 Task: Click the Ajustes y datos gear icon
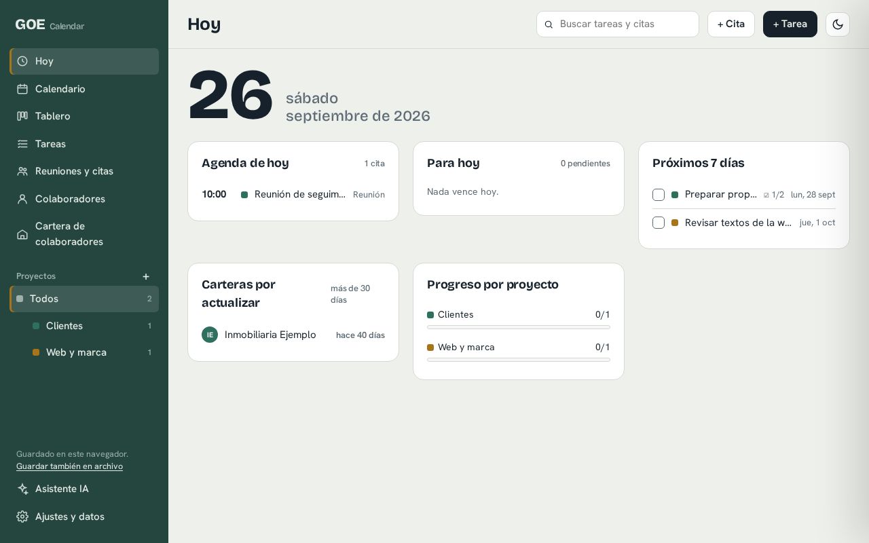point(22,517)
